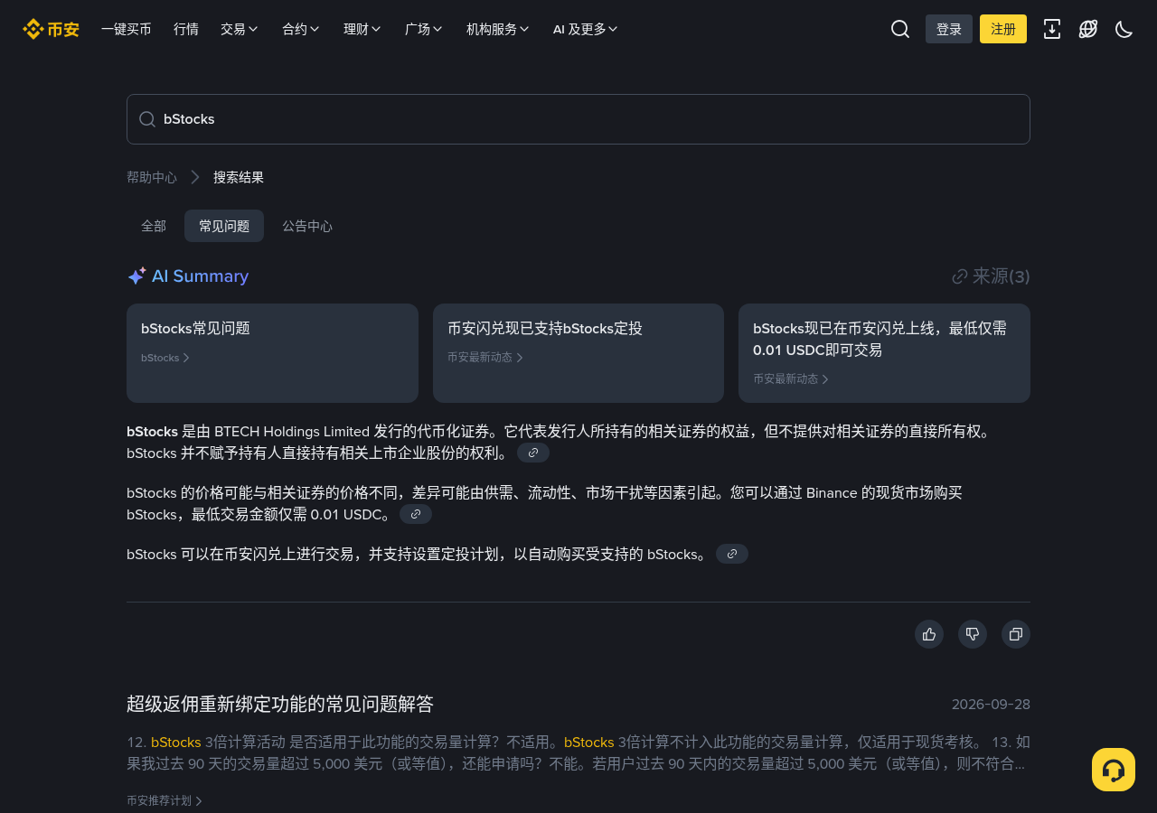Expand the 机构服务 dropdown menu

(498, 29)
